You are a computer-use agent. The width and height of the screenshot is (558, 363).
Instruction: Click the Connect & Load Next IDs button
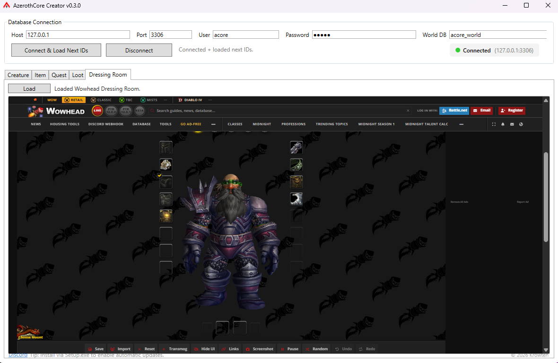tap(56, 51)
